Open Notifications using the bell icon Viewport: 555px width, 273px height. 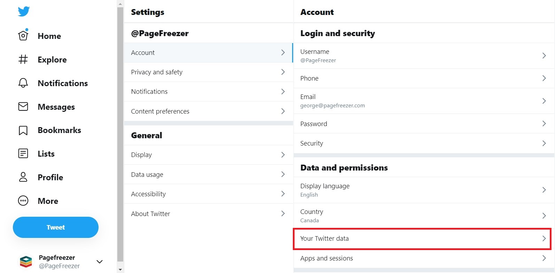[x=23, y=83]
